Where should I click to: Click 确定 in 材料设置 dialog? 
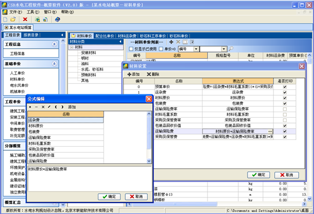point(258,175)
